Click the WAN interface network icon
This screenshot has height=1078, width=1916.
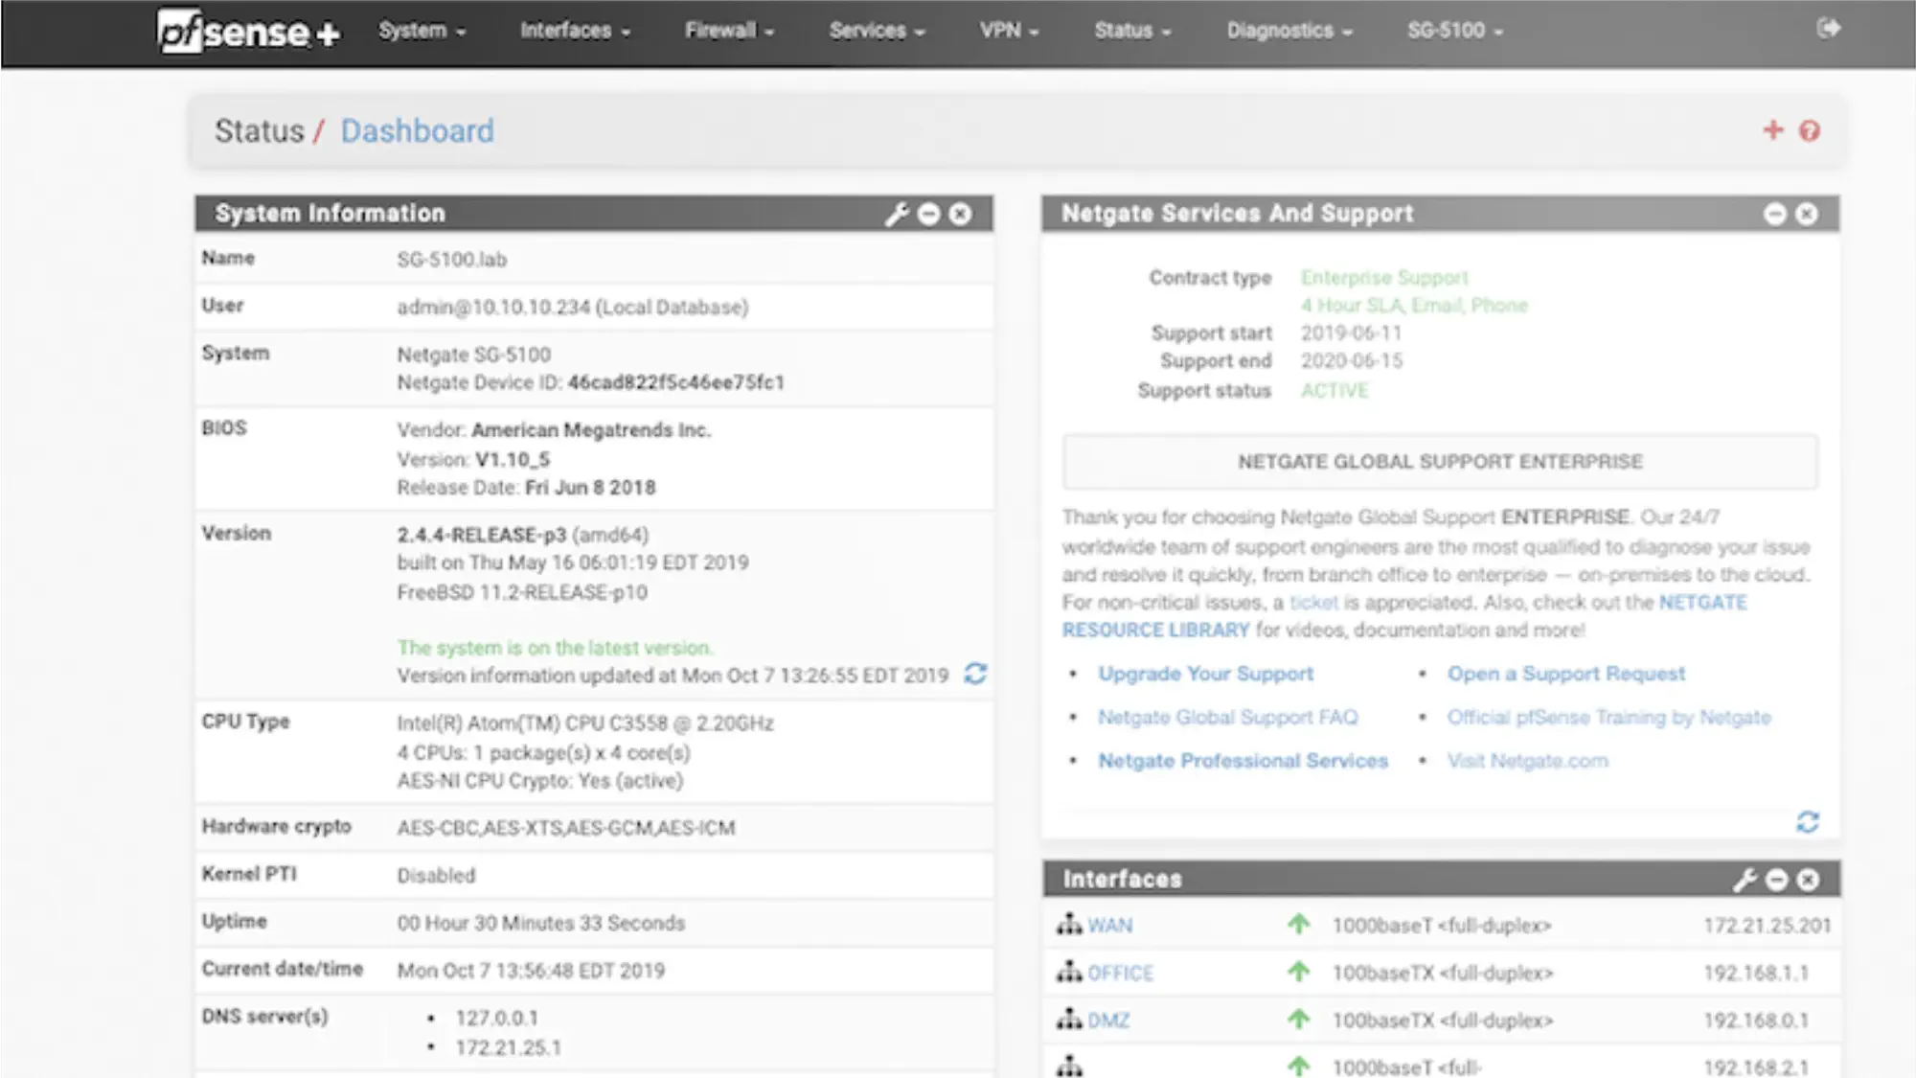tap(1067, 924)
